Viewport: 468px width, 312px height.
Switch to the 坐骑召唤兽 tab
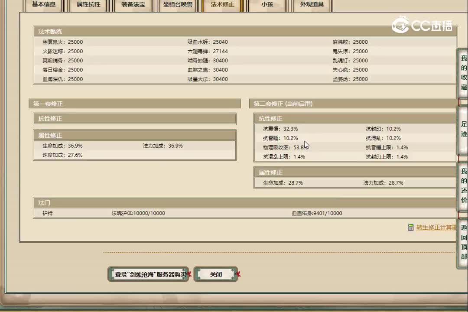[x=177, y=5]
